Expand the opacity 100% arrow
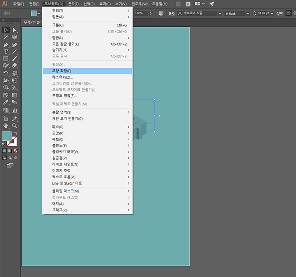Viewport: 296px width, 277px height. (150, 13)
